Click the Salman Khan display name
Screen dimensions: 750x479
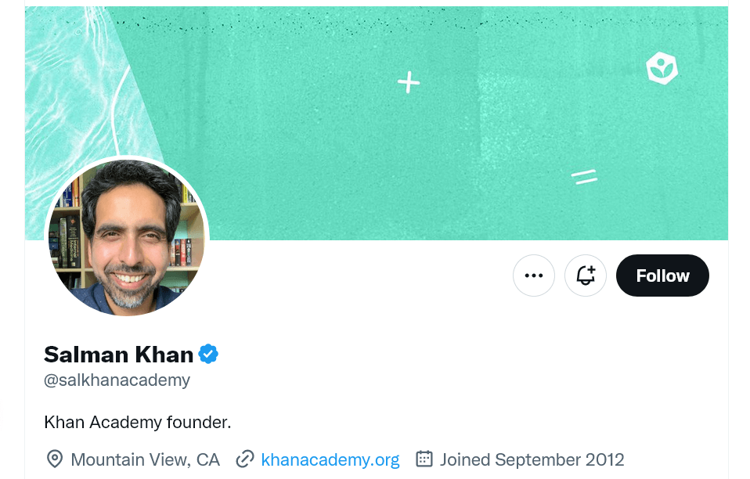tap(119, 355)
